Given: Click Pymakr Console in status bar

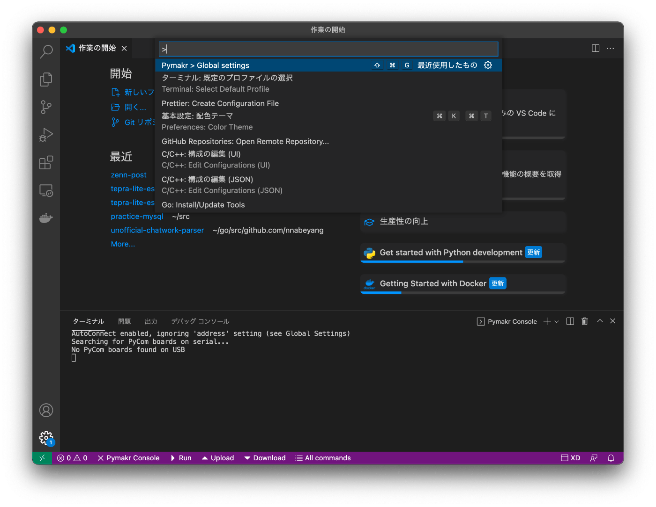Looking at the screenshot, I should click(128, 458).
